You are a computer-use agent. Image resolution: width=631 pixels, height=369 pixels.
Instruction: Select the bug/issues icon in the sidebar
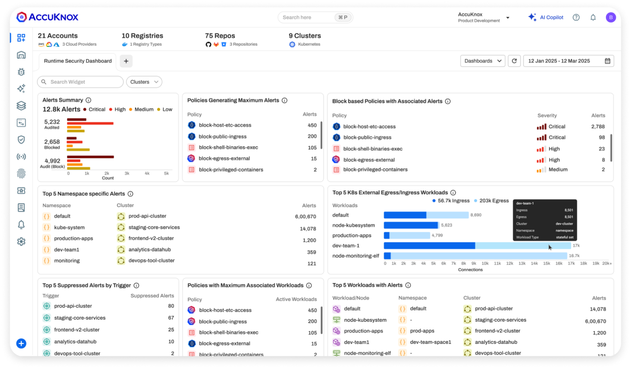[x=21, y=71]
